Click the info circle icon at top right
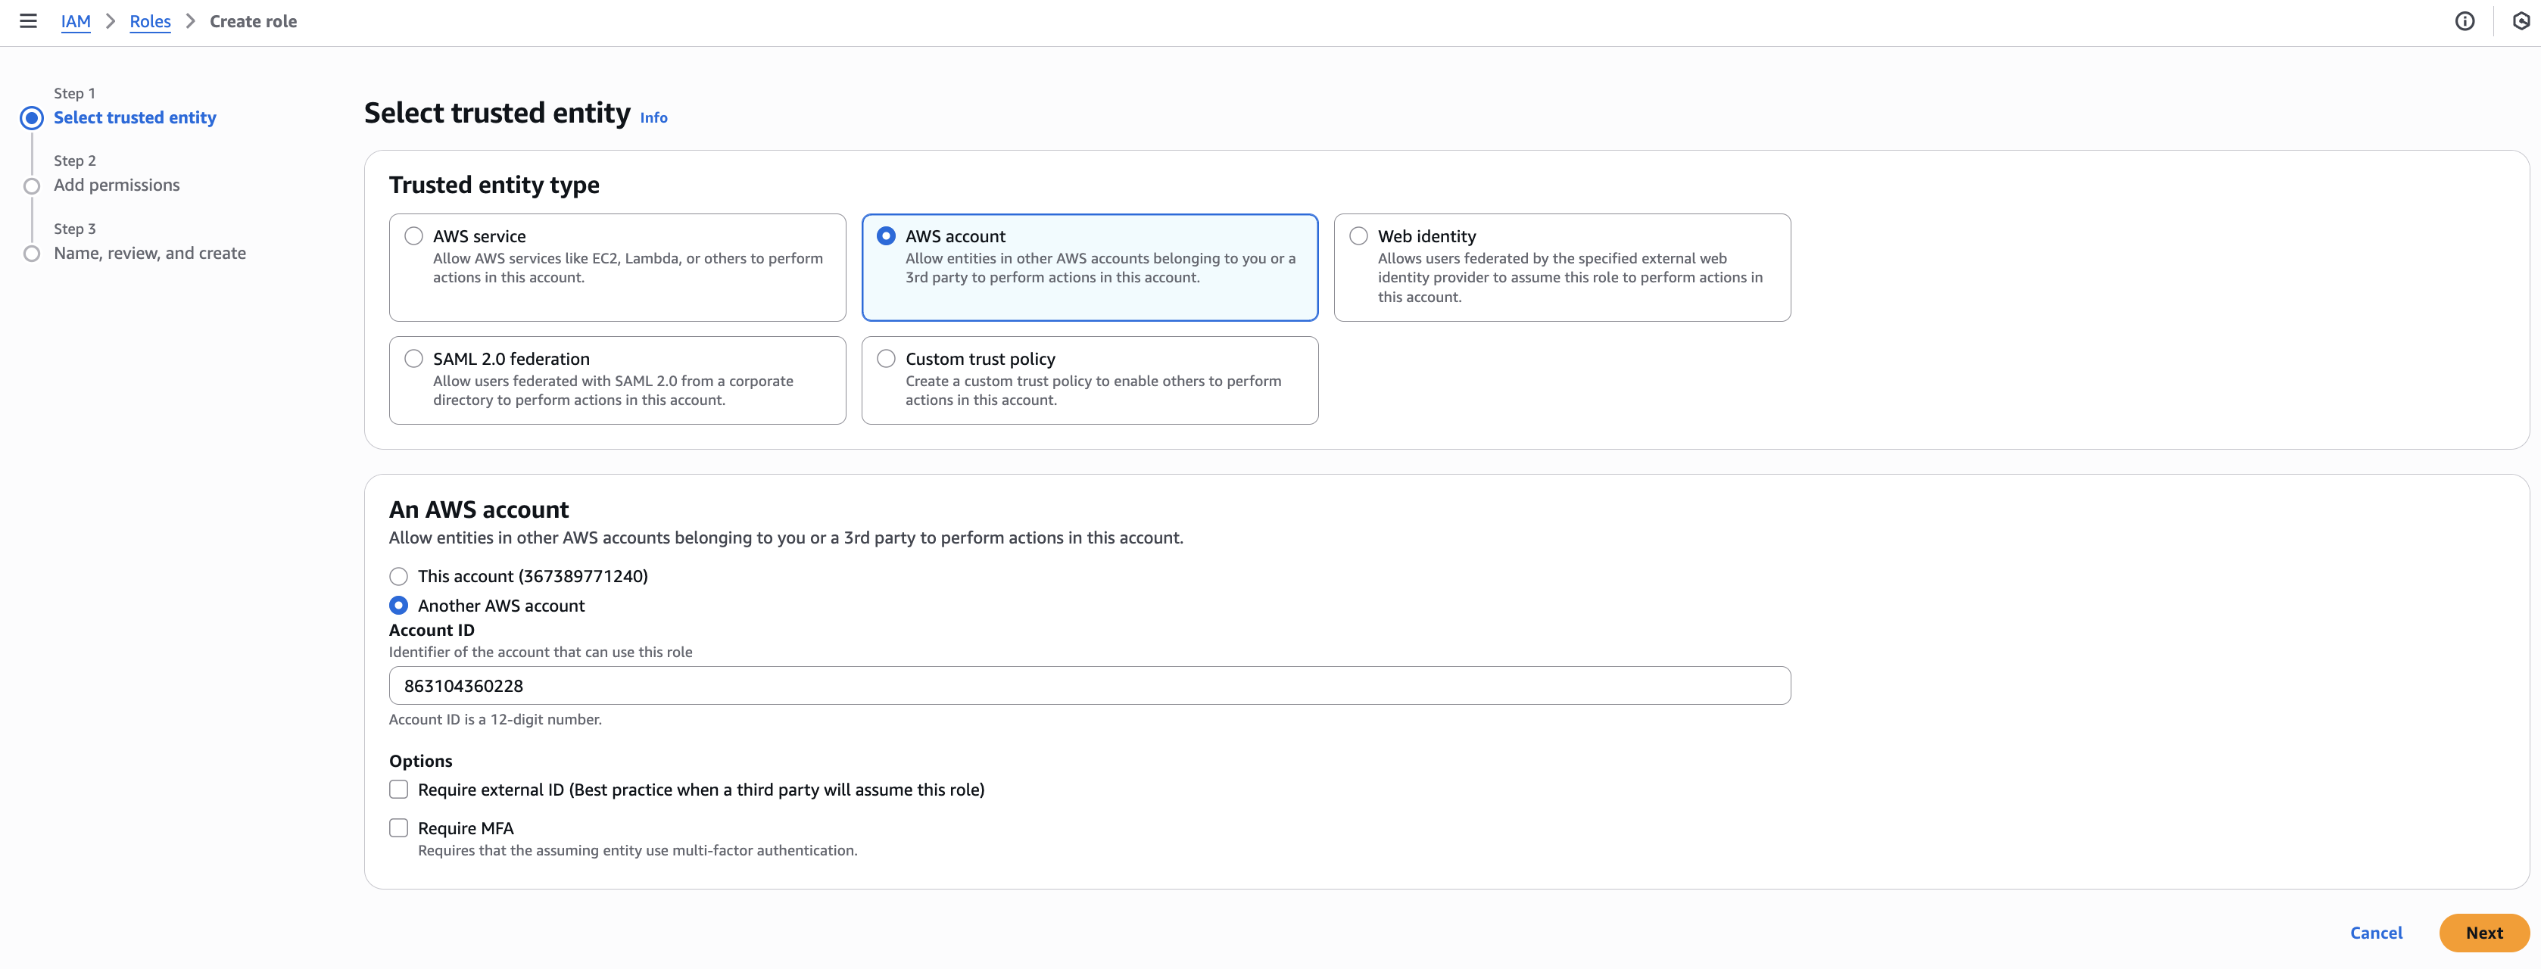 [x=2464, y=20]
